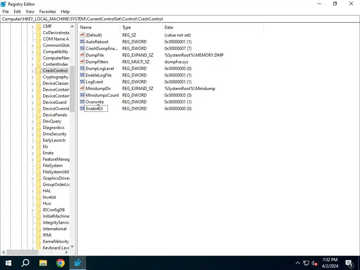Select the DevicePanels tree item
Image resolution: width=360 pixels, height=270 pixels.
[55, 115]
